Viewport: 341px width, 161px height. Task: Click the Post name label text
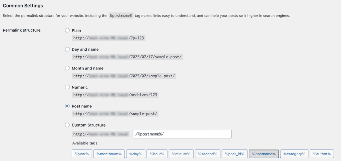click(82, 106)
